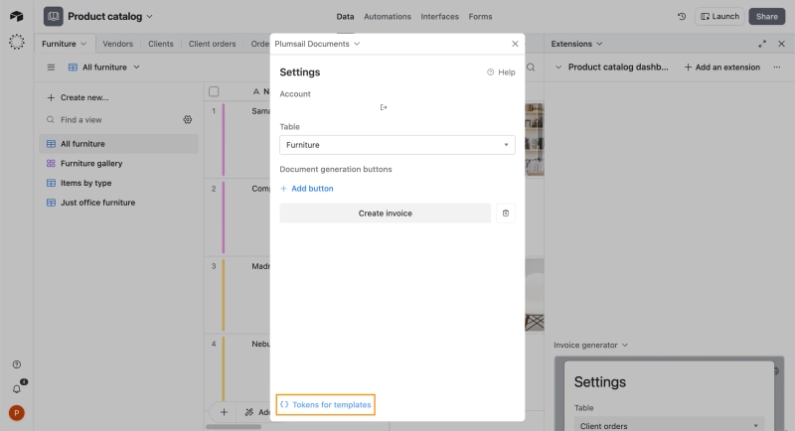Viewport: 795px width, 431px height.
Task: Open the Automations tab
Action: (x=388, y=16)
